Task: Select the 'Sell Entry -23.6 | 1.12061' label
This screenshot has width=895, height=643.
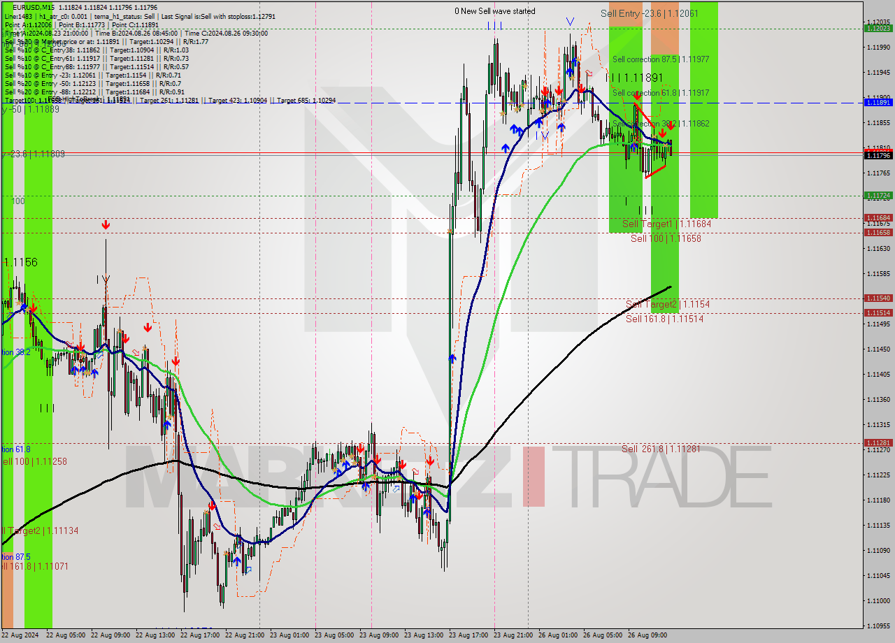Action: tap(650, 13)
